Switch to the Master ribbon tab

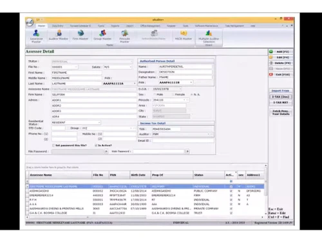click(41, 26)
